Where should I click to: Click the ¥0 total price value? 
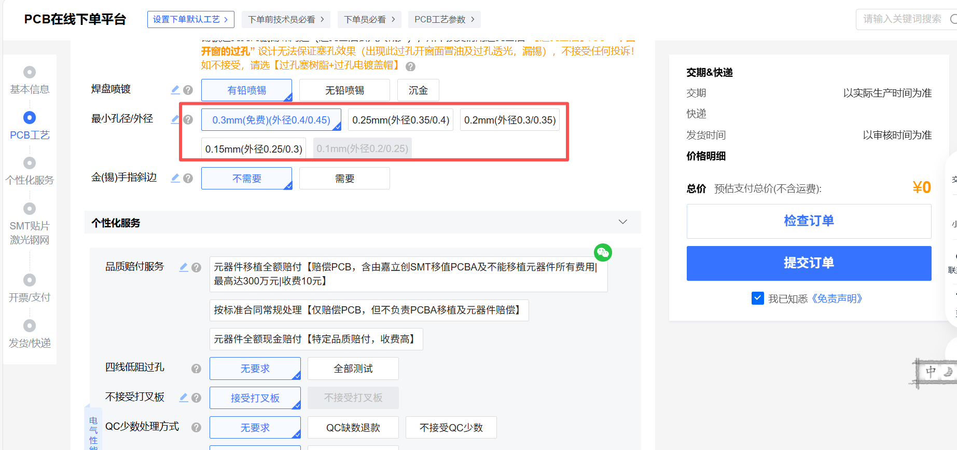(922, 187)
